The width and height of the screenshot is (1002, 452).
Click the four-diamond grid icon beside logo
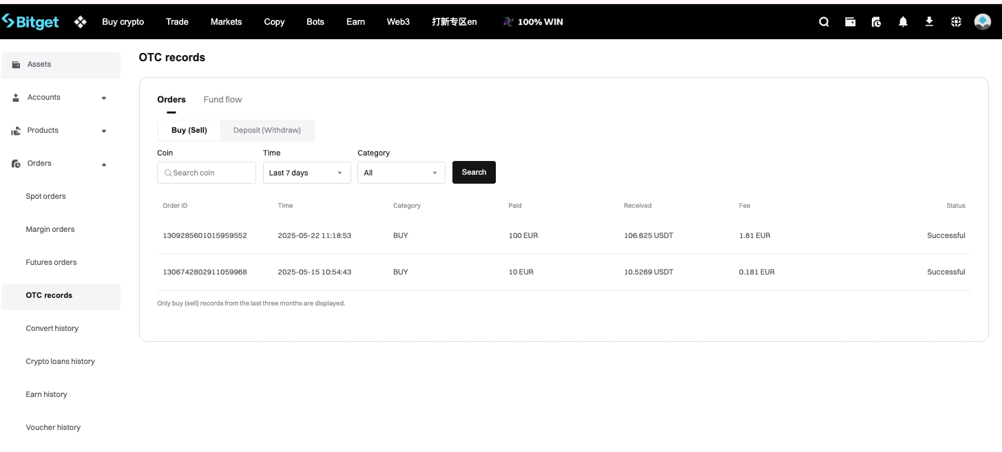click(81, 22)
